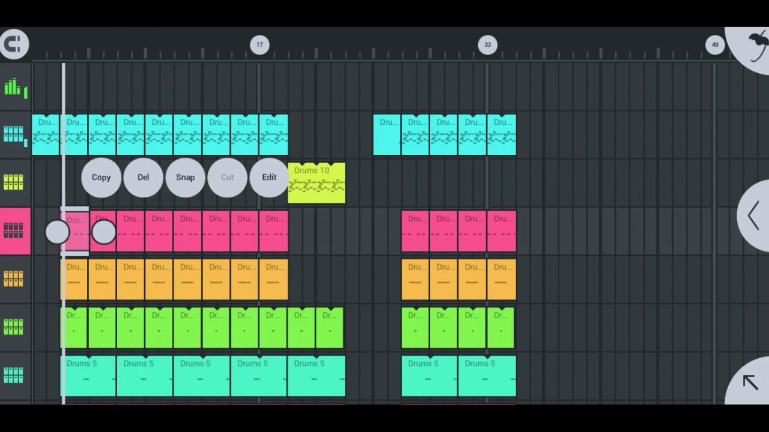
Task: Tap the diagonal arrow button at bottom-right
Action: (x=751, y=382)
